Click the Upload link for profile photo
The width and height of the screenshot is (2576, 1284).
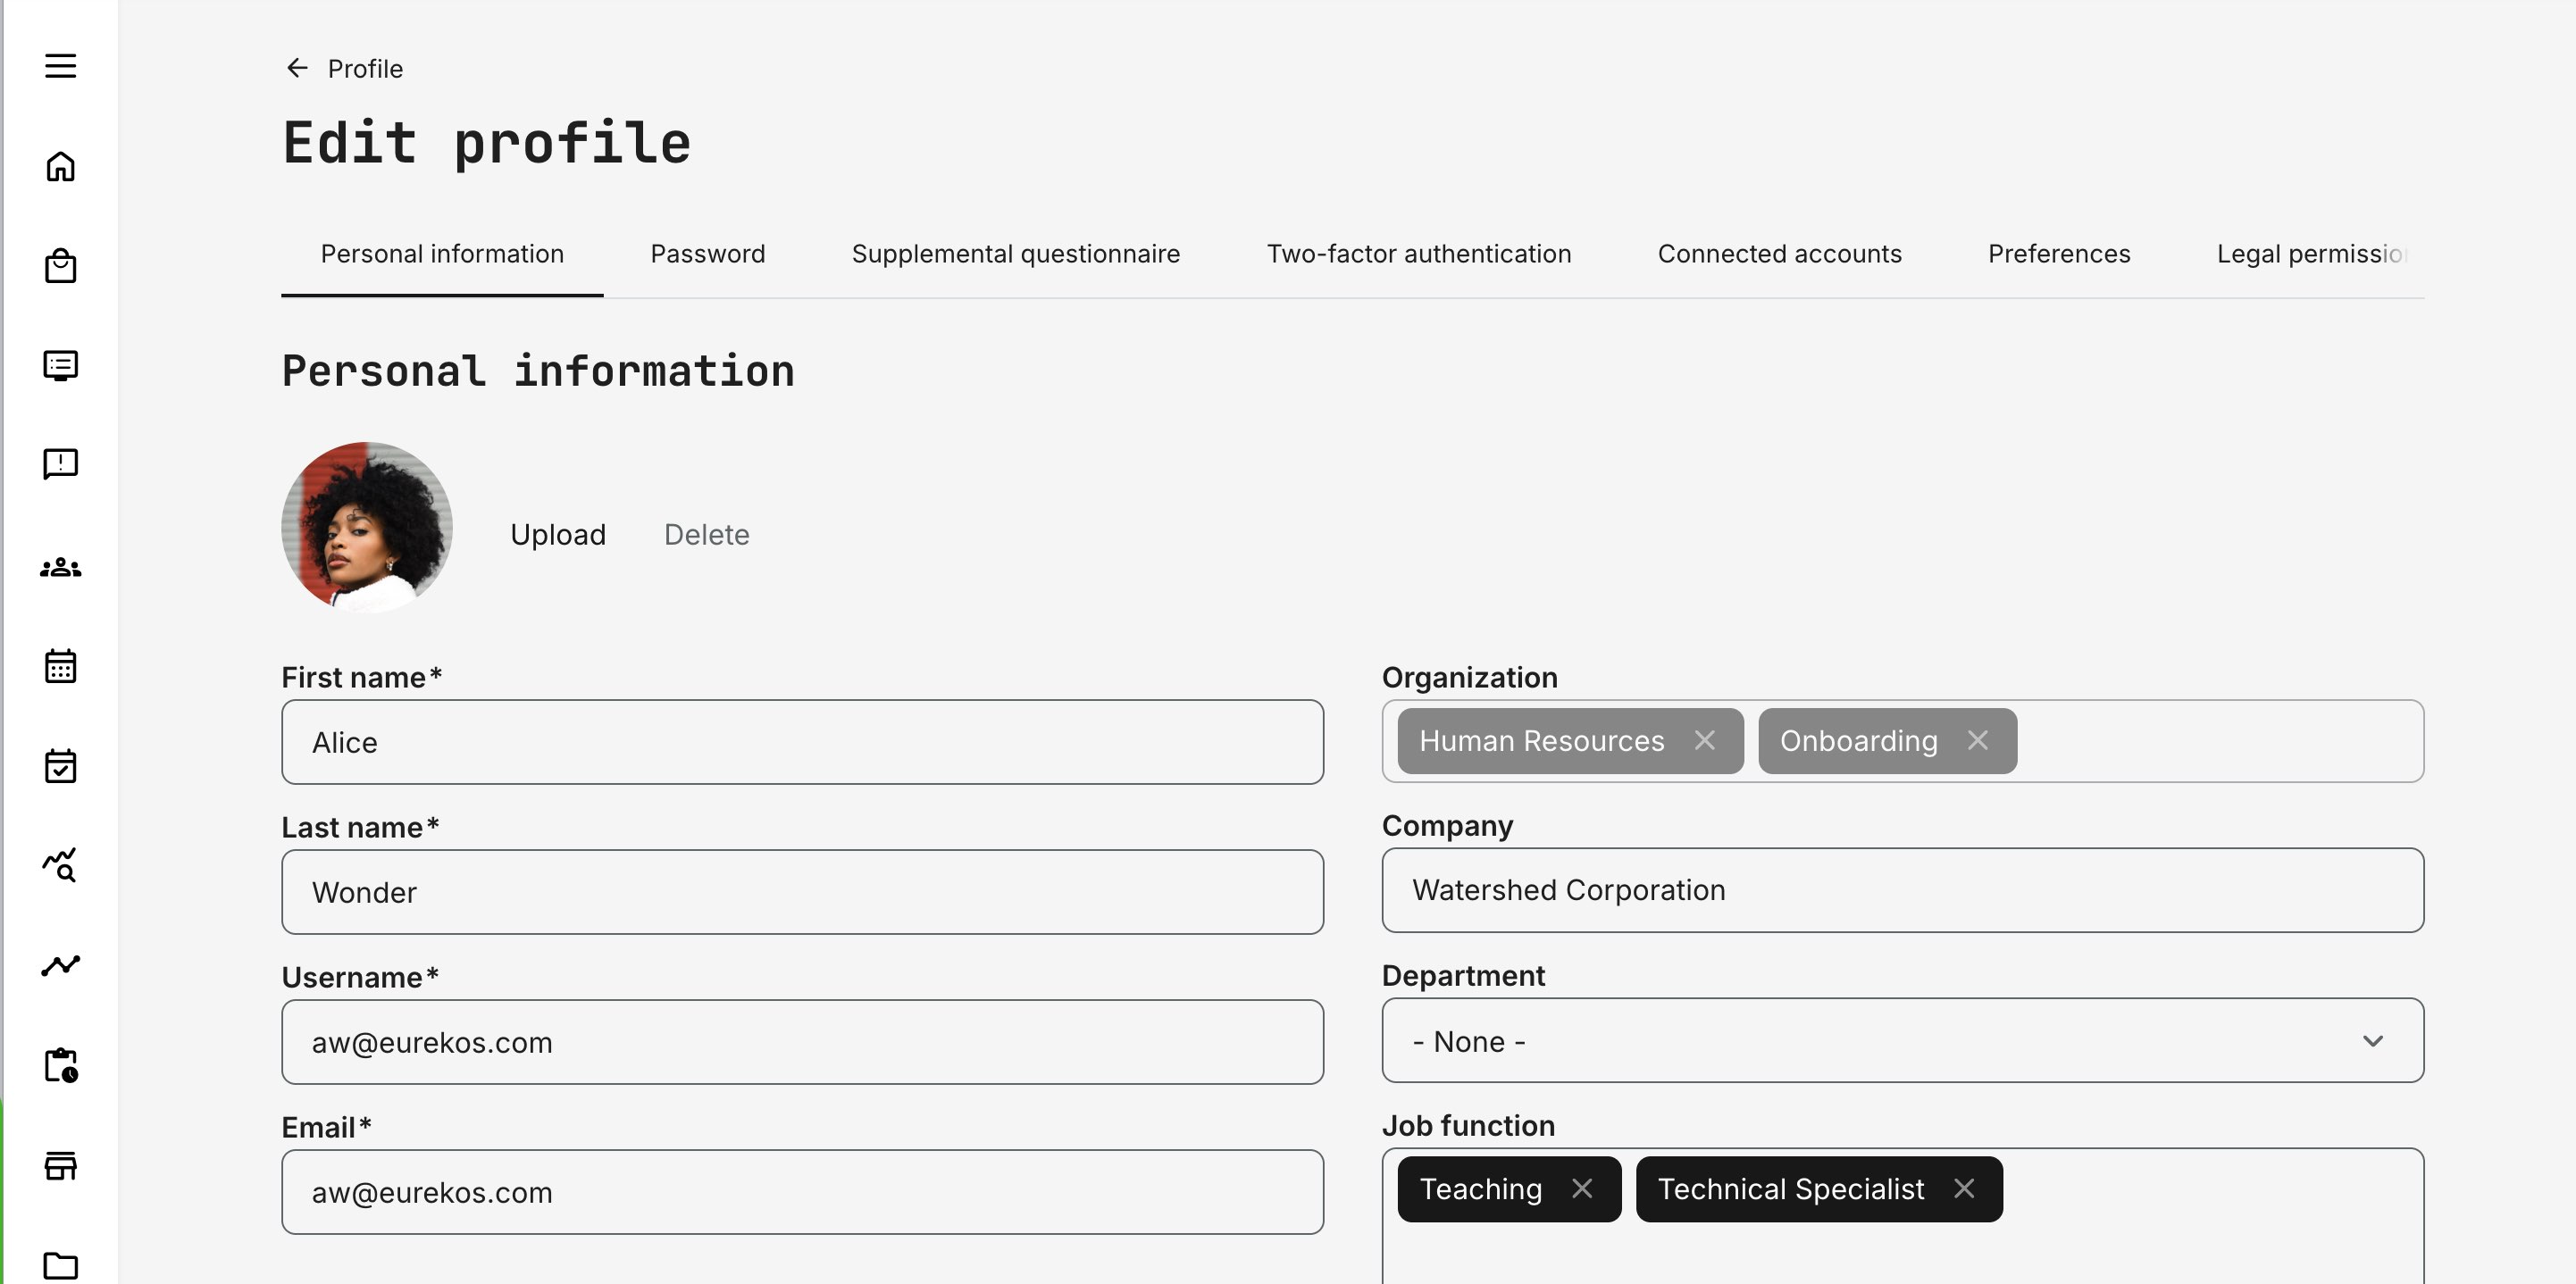pos(558,534)
